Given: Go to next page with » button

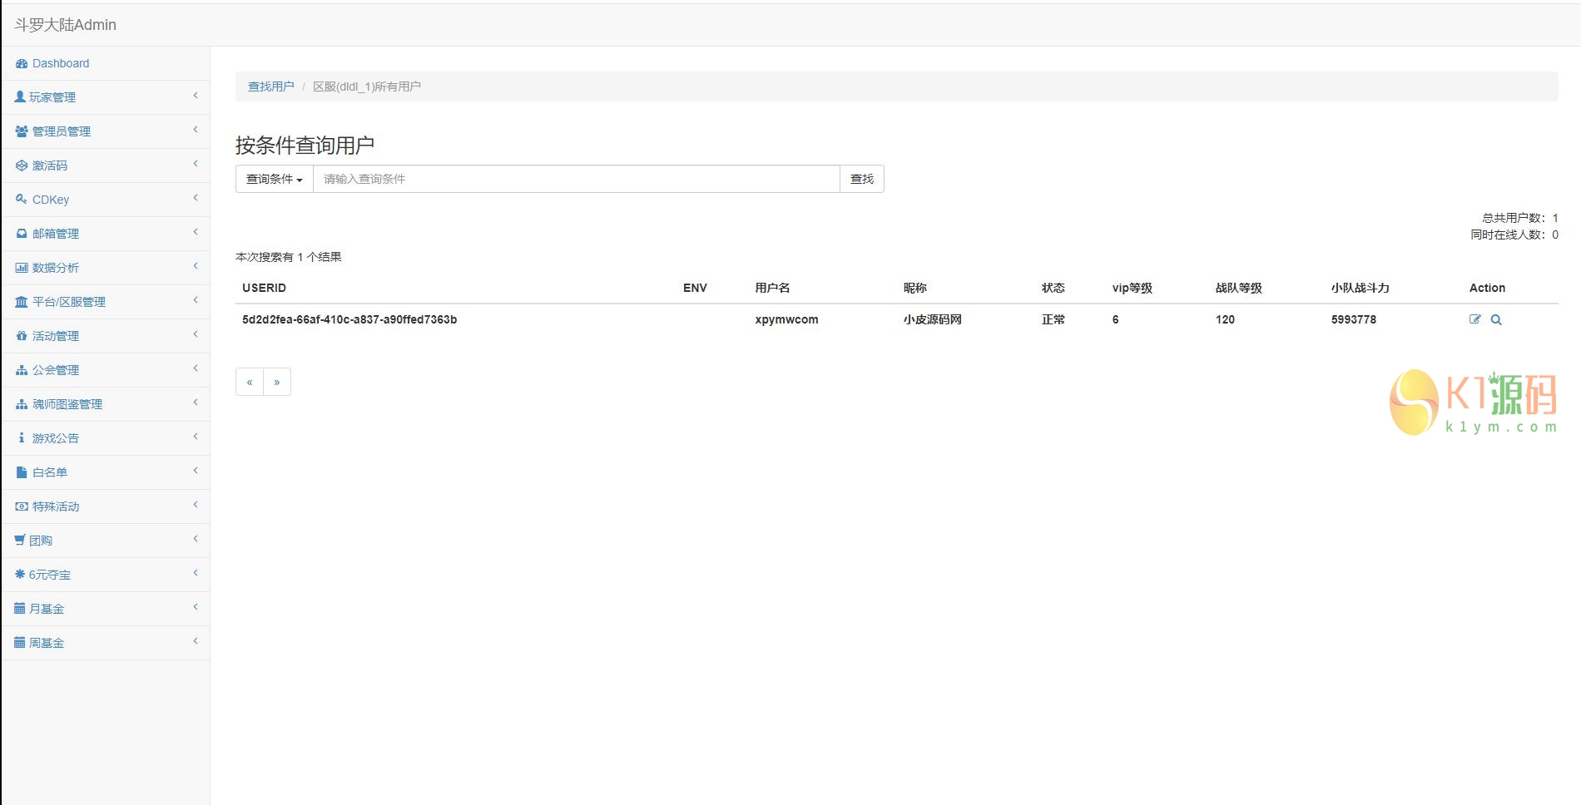Looking at the screenshot, I should coord(277,382).
